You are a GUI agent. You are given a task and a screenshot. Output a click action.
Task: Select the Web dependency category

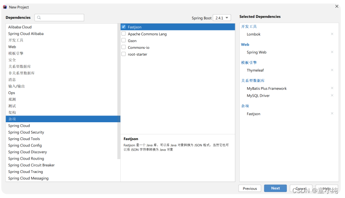click(12, 47)
